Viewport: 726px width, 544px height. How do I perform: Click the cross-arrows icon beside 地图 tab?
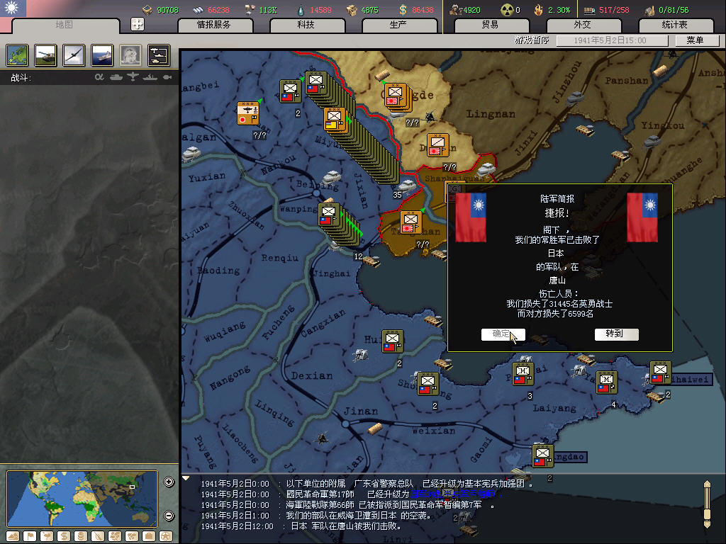tap(138, 24)
